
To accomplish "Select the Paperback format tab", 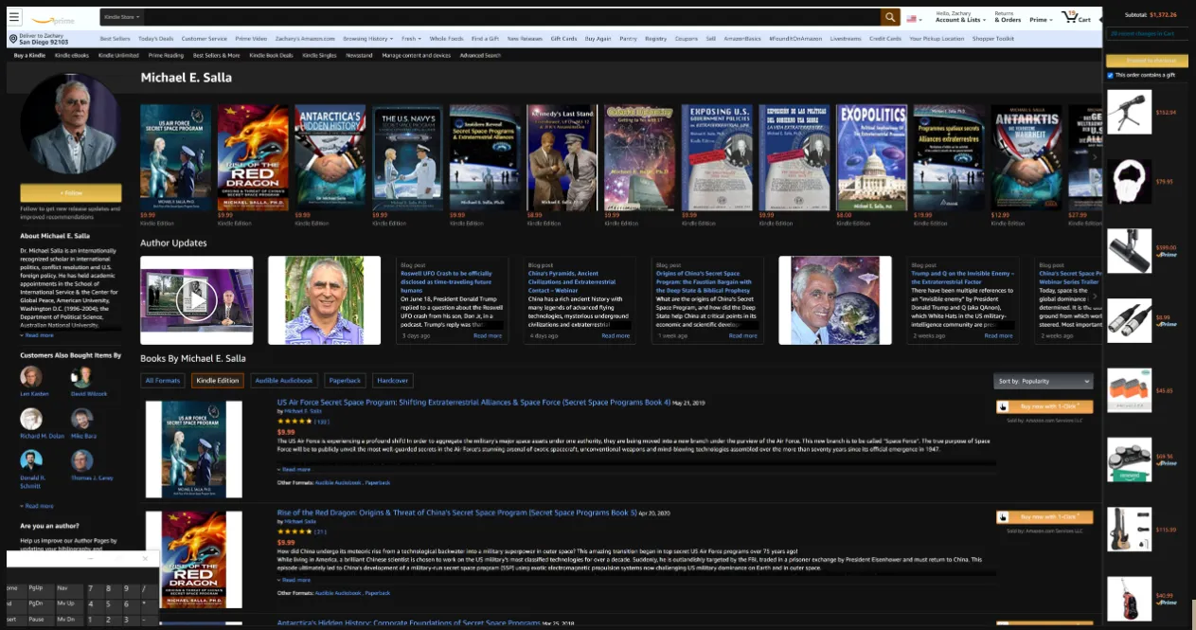I will click(346, 380).
